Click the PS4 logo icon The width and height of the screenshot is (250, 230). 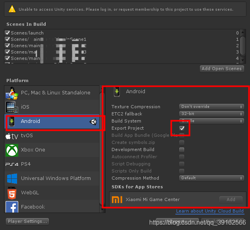click(x=12, y=164)
